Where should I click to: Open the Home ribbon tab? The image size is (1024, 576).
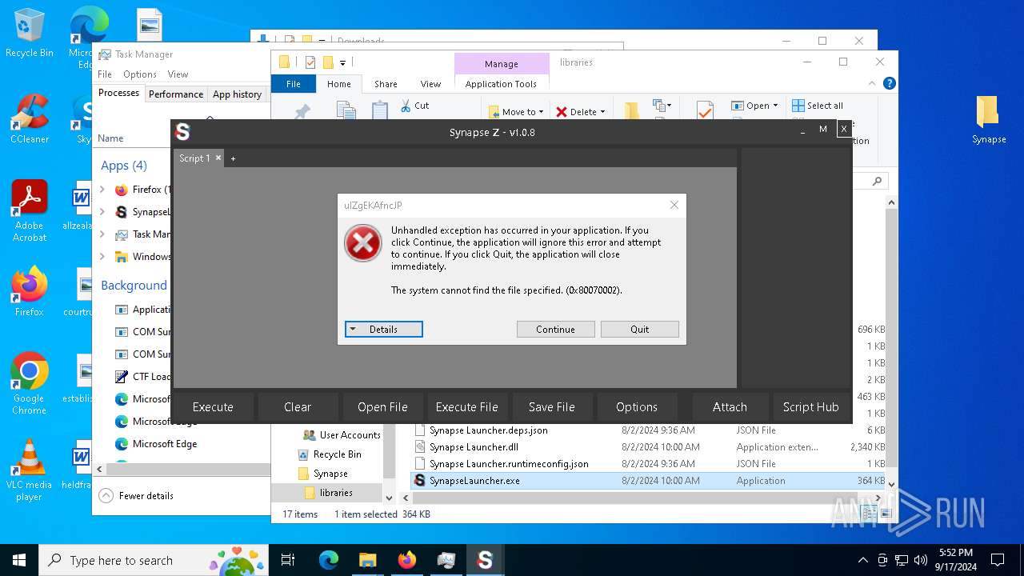point(338,84)
